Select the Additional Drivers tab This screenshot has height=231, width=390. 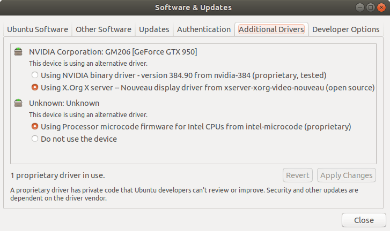click(x=271, y=29)
